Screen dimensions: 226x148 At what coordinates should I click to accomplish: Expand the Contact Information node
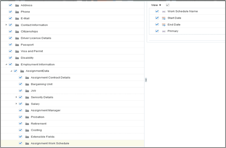click(x=6, y=25)
